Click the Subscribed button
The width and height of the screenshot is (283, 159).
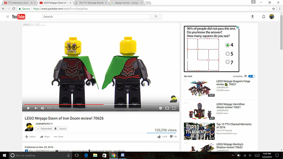[44, 129]
